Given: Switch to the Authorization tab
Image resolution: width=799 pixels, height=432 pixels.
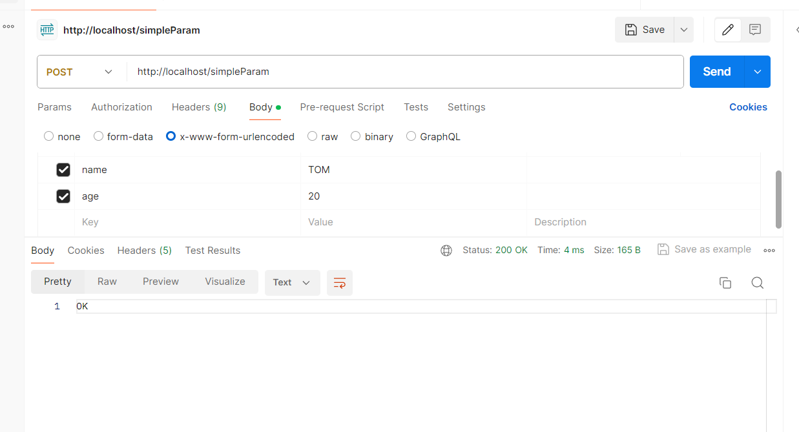Looking at the screenshot, I should coord(121,107).
